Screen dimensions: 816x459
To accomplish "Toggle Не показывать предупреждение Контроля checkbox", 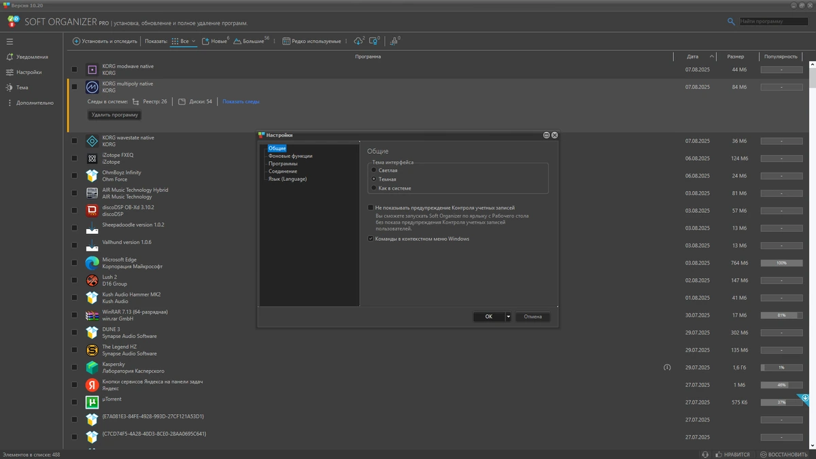I will coord(371,207).
